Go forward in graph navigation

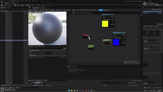coord(71,13)
